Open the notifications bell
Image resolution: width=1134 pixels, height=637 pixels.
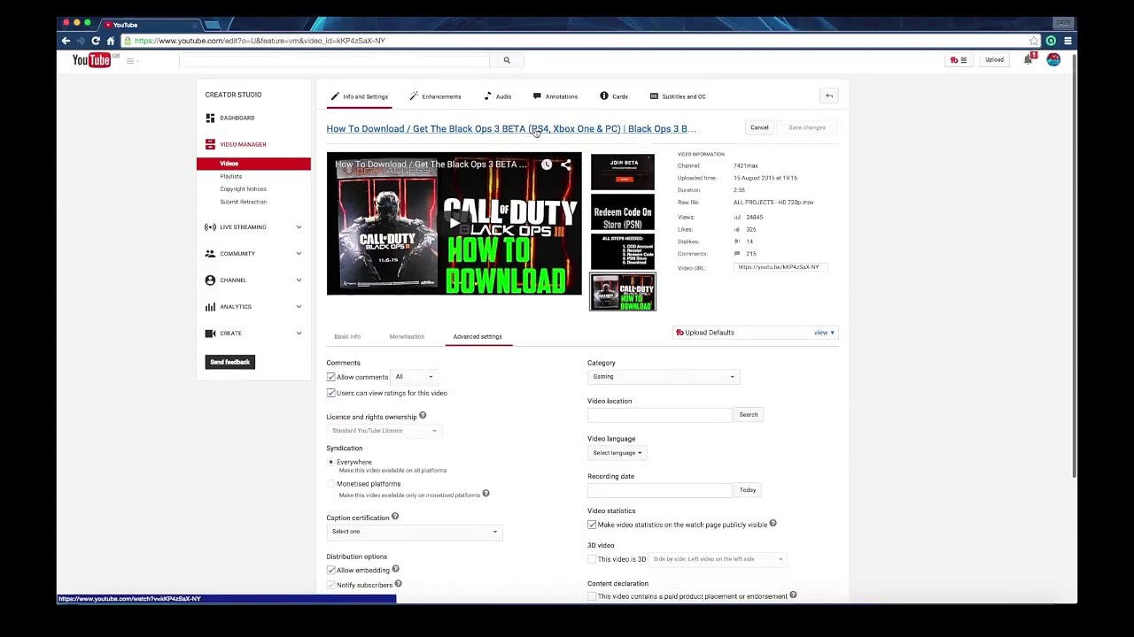(x=1028, y=60)
